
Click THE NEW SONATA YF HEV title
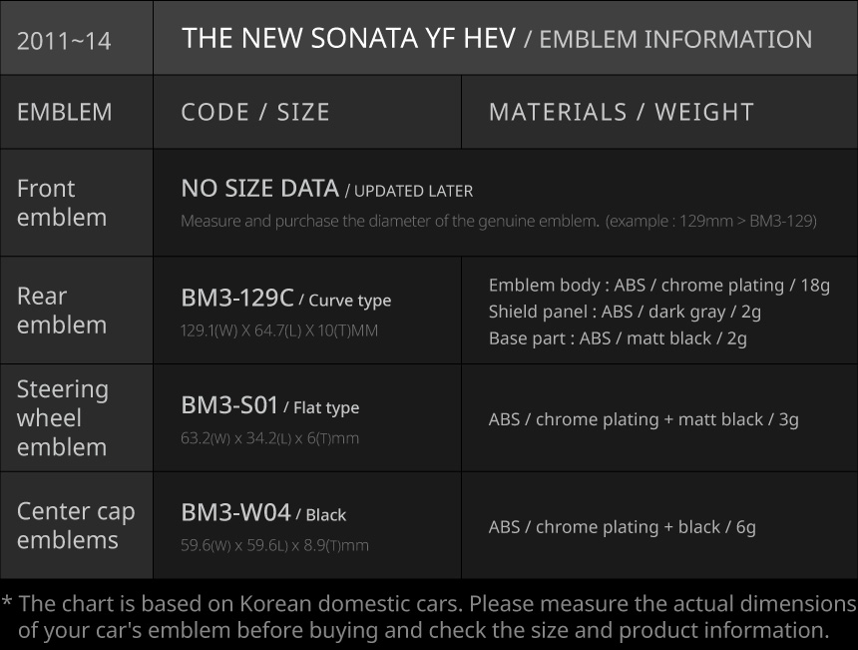click(348, 39)
